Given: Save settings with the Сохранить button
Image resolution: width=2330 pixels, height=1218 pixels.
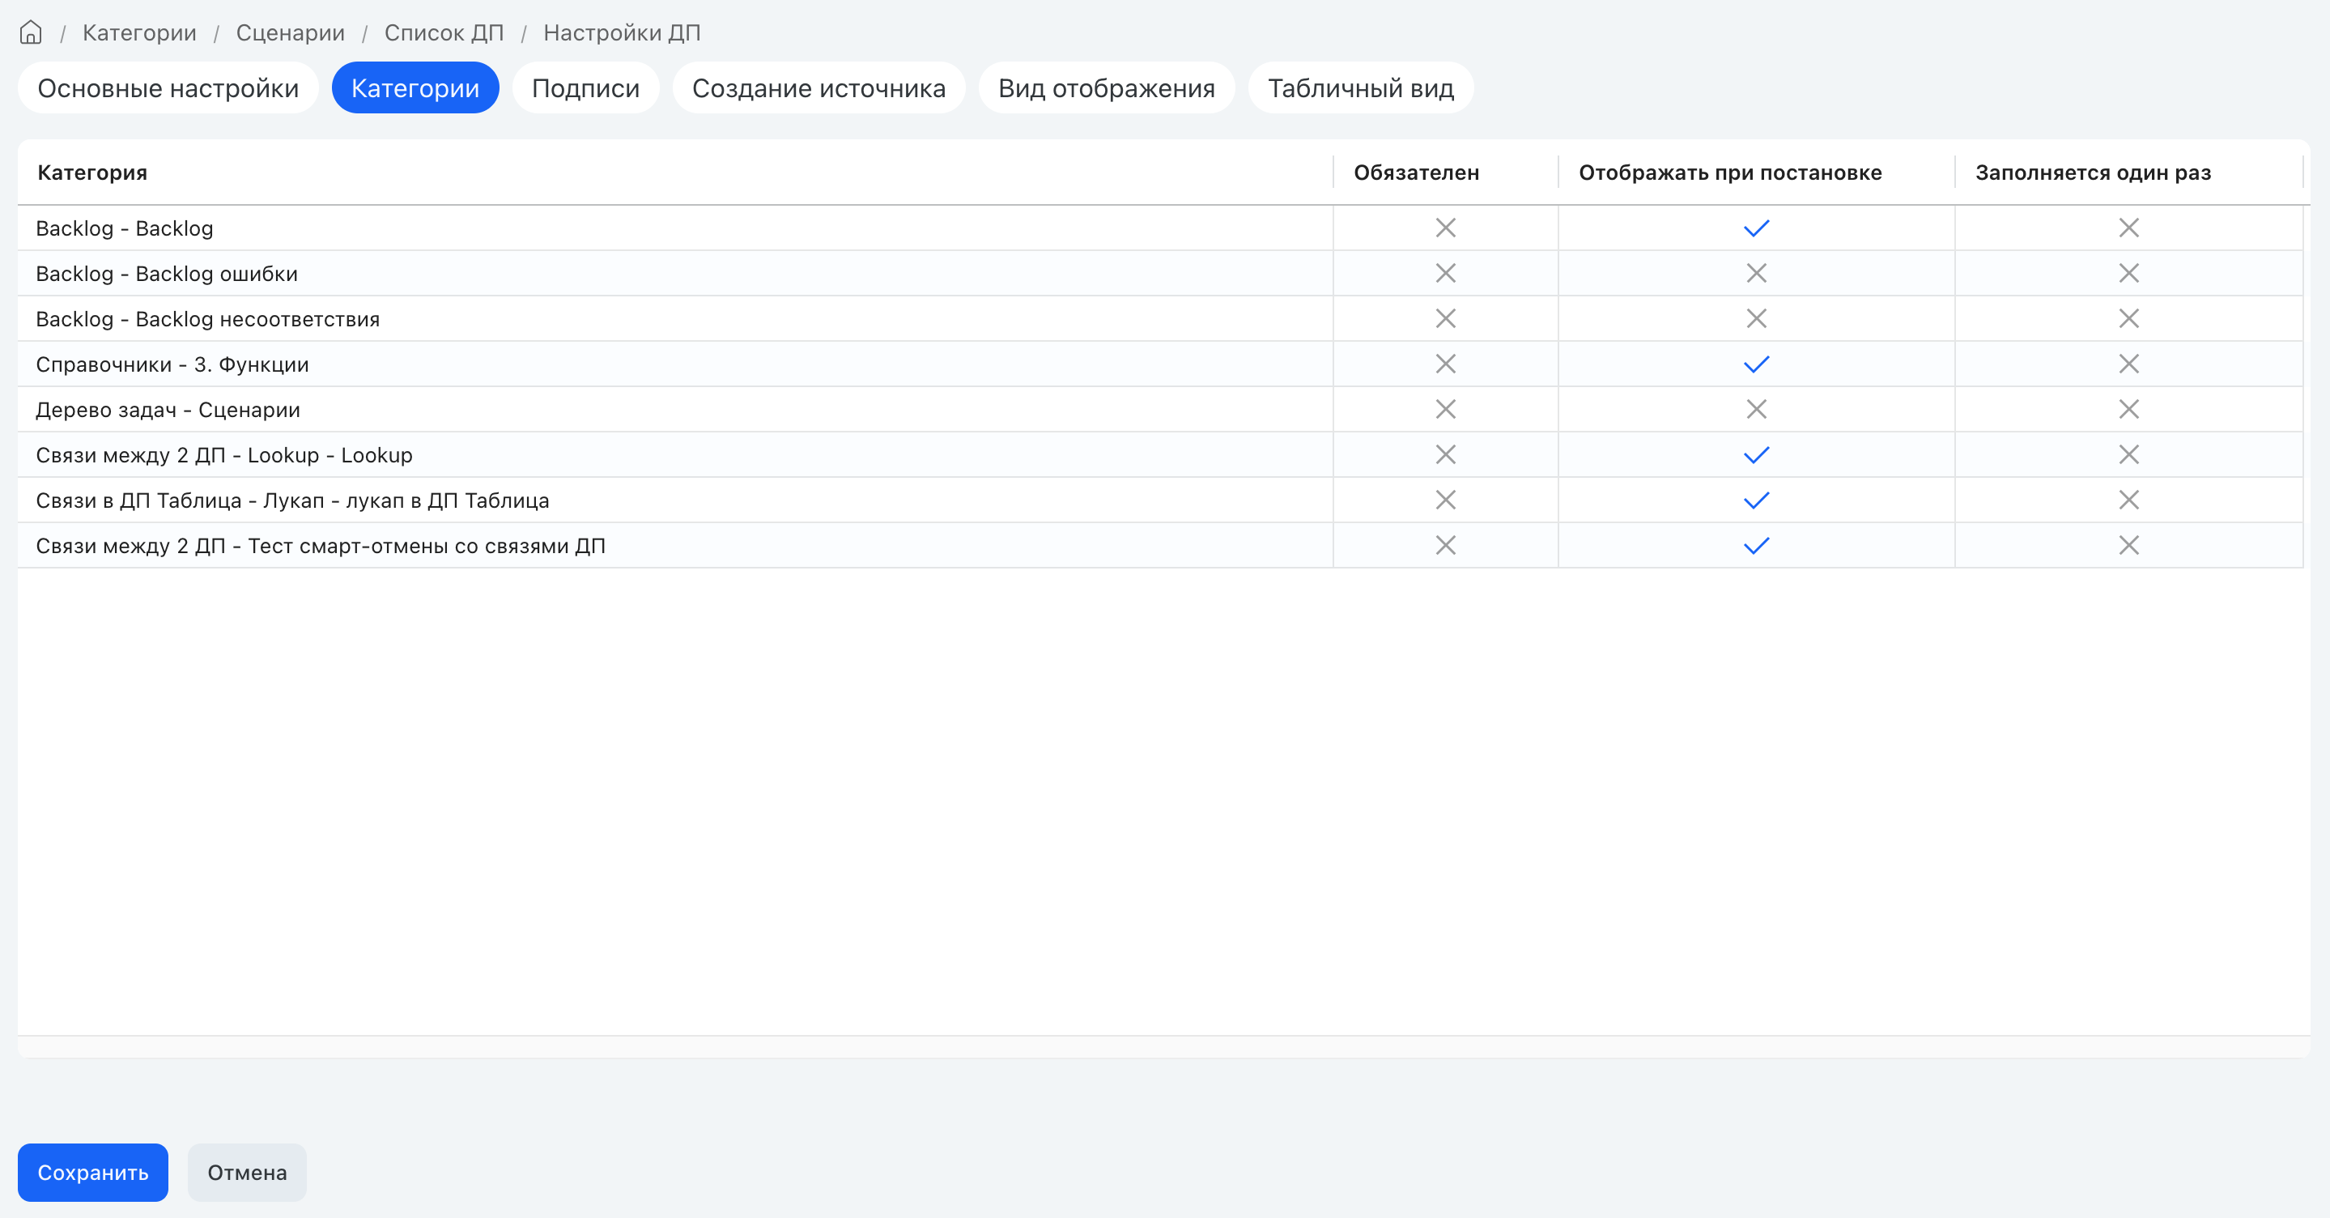Looking at the screenshot, I should tap(93, 1173).
